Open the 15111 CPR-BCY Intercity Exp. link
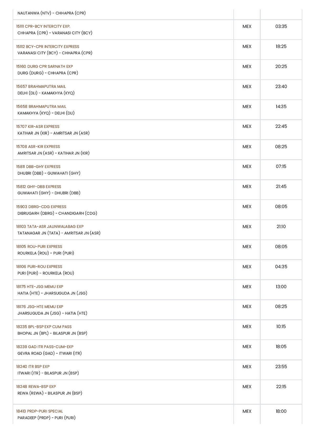The height and width of the screenshot is (445, 315). pyautogui.click(x=43, y=26)
